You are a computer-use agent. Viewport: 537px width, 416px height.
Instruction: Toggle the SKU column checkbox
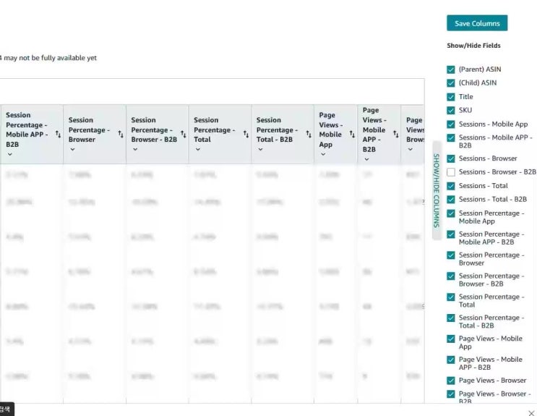point(451,111)
